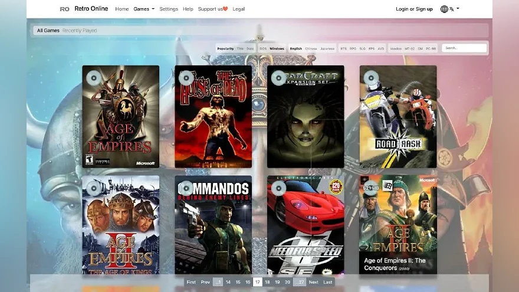This screenshot has width=519, height=292.
Task: Expand the language dropdown caret
Action: point(458,9)
